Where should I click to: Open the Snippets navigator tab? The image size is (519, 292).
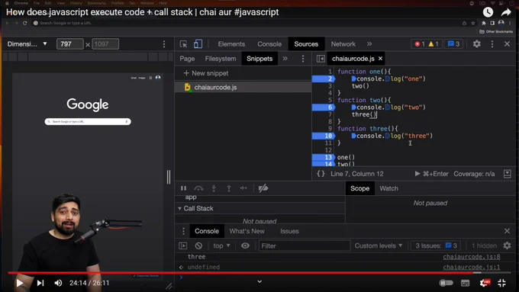[x=259, y=59]
